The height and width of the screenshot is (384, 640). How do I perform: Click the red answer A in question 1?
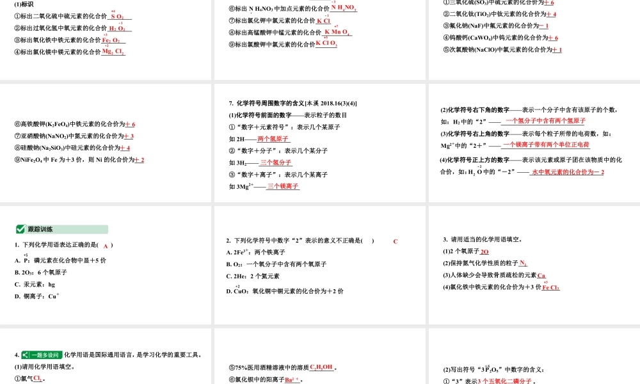(106, 246)
